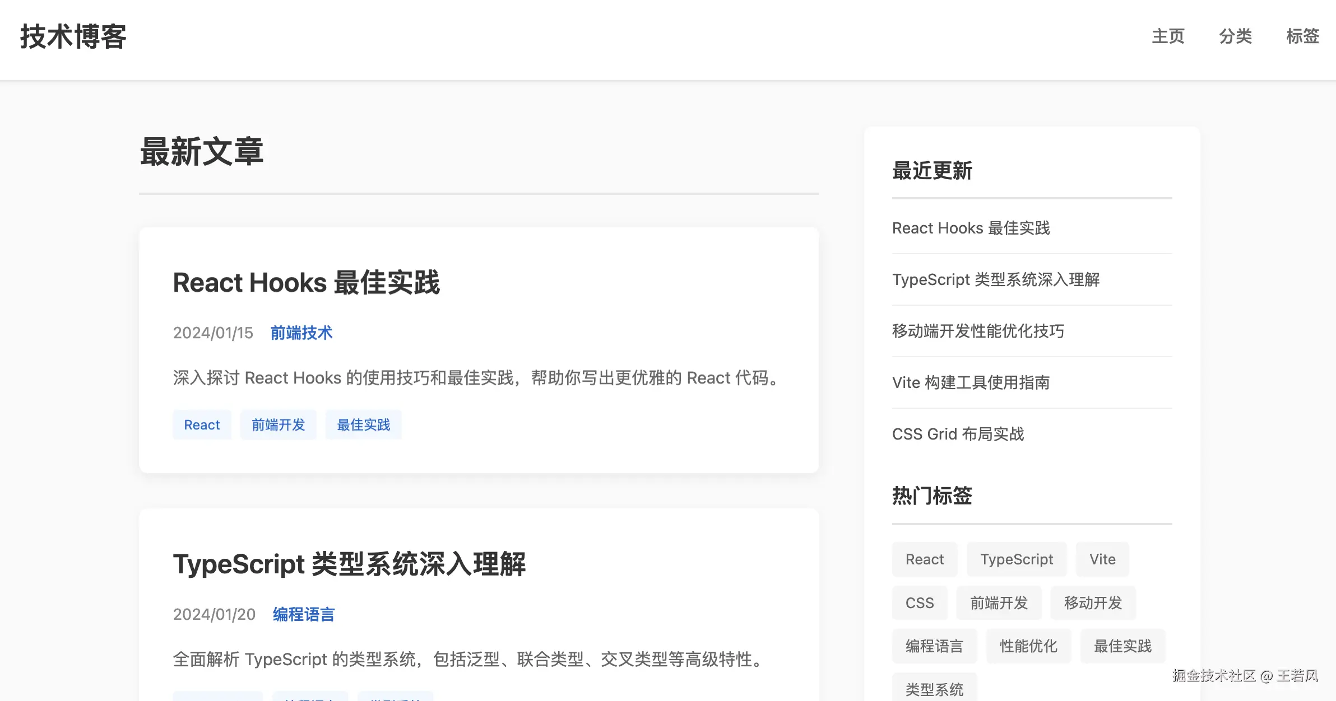Open sidebar link Vite 构建工具使用指南
This screenshot has height=701, width=1336.
point(971,382)
